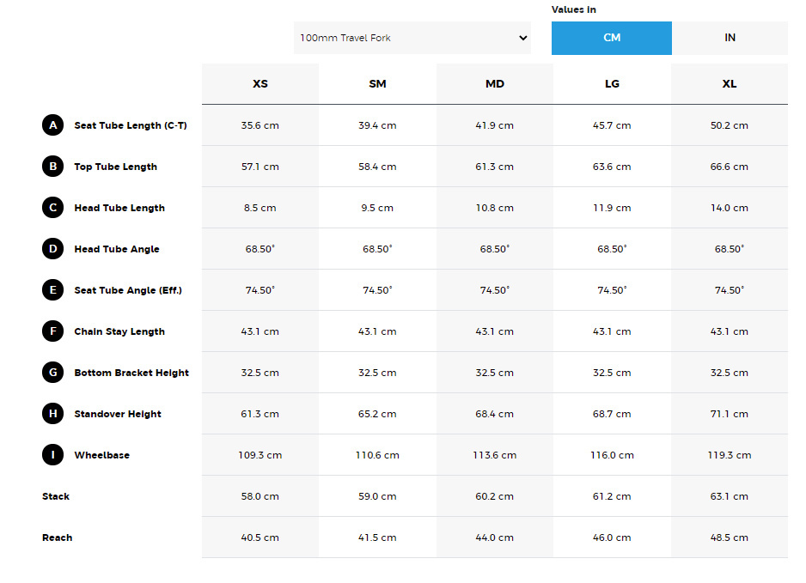Click the A marker for Seat Tube Length
Viewport: 806px width, 583px height.
[53, 125]
